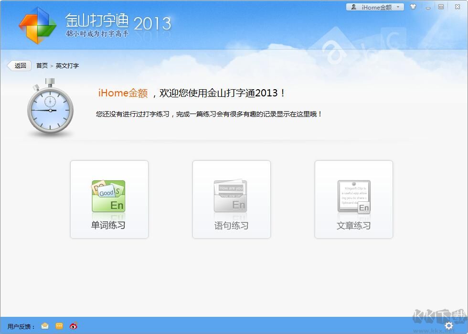468x334 pixels.
Task: Click the skin/theme shirt icon in title bar
Action: click(414, 7)
